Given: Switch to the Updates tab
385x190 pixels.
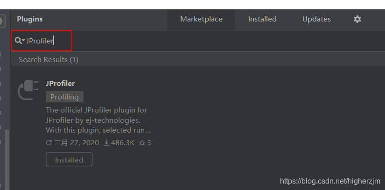Looking at the screenshot, I should tap(316, 19).
